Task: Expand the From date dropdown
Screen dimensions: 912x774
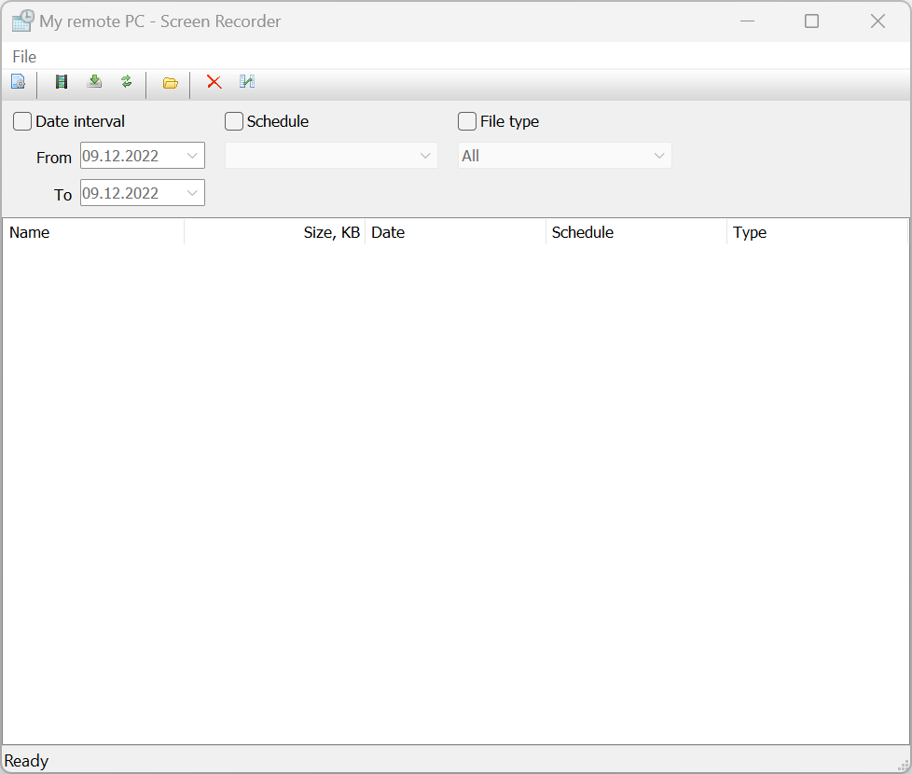Action: [193, 156]
